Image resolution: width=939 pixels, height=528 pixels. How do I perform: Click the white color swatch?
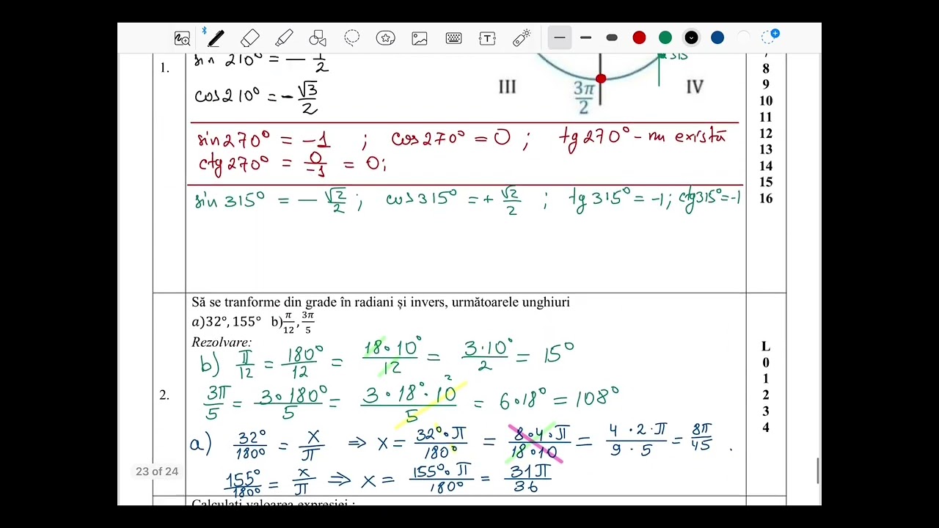pos(743,38)
